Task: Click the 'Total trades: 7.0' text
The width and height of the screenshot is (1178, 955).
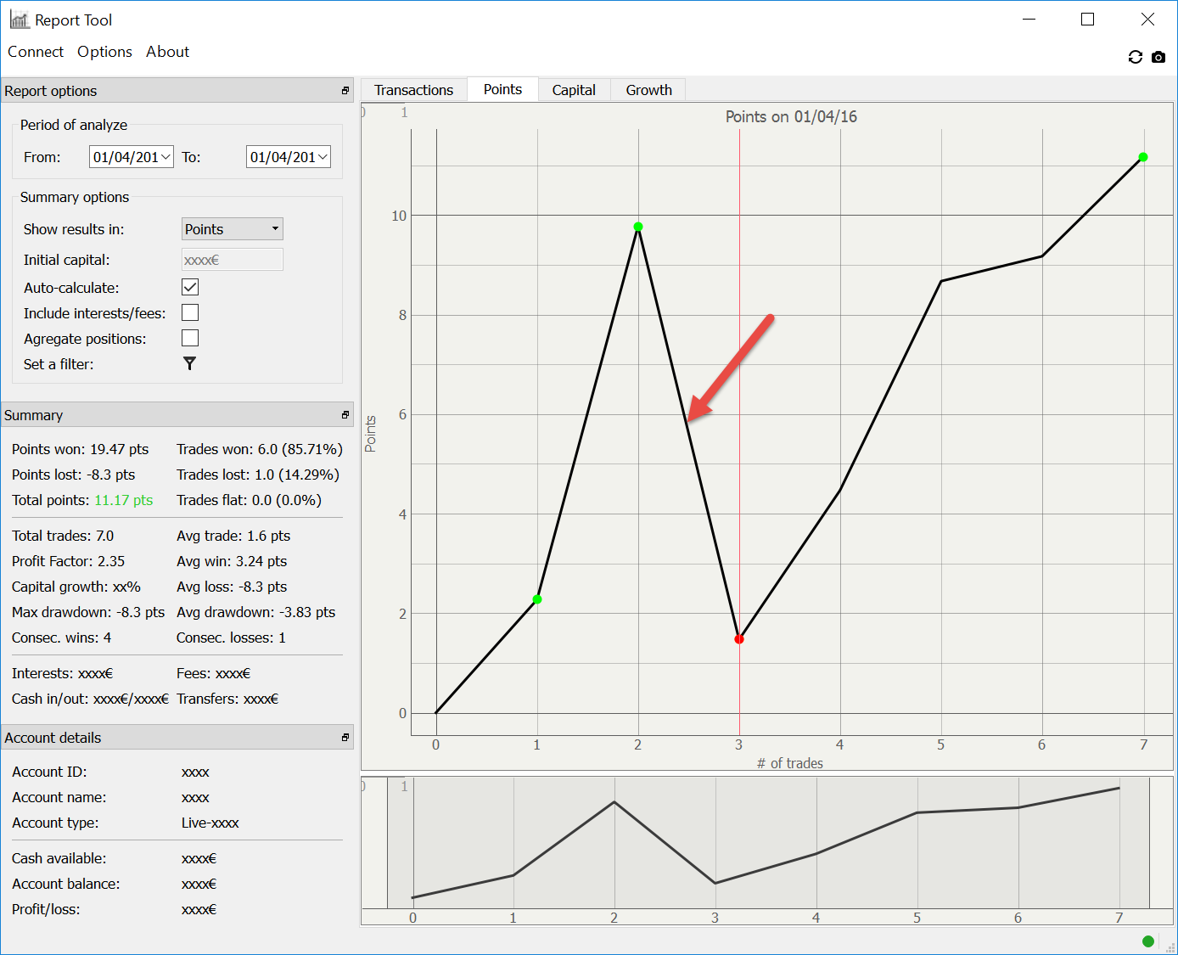Action: point(63,536)
